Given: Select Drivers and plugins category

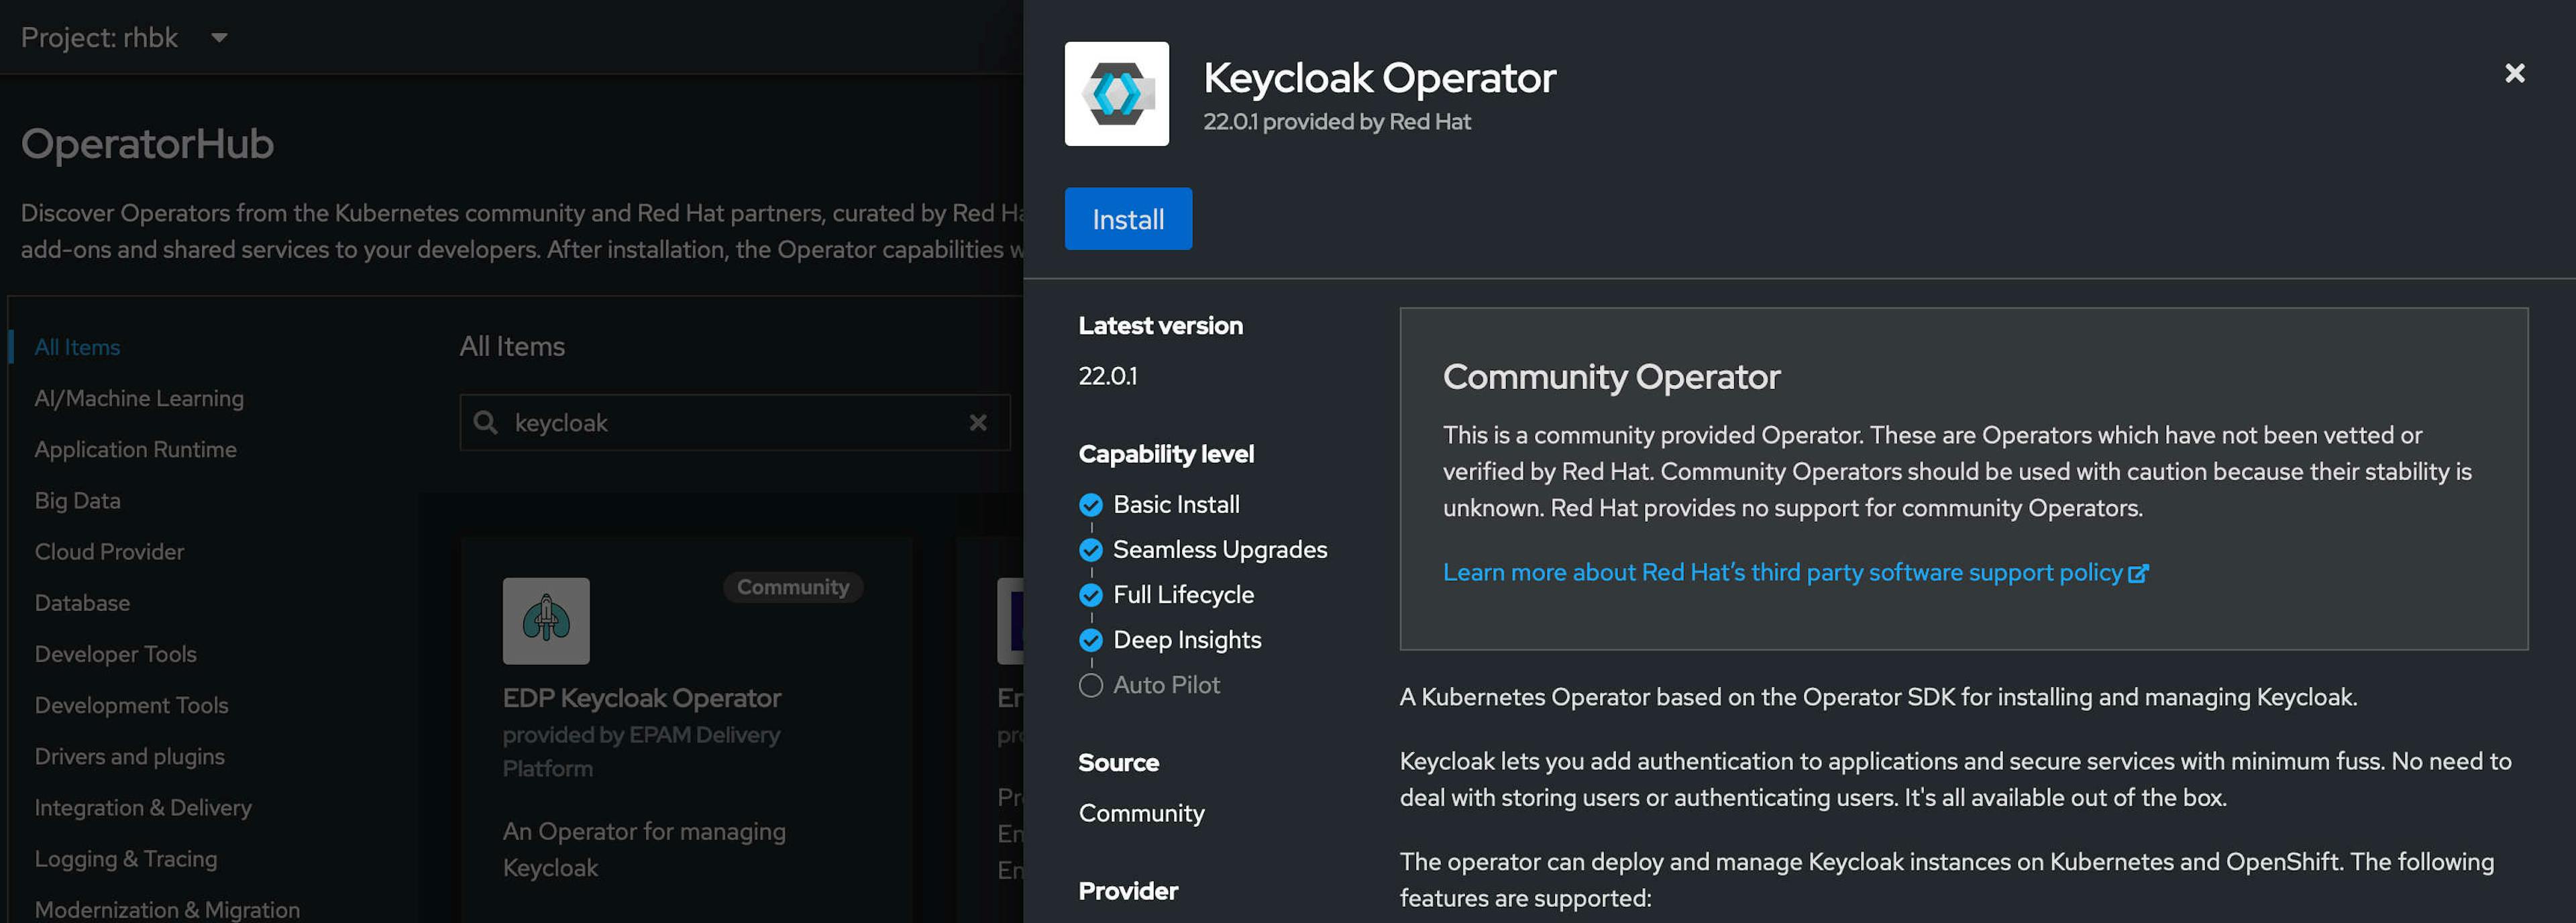Looking at the screenshot, I should pyautogui.click(x=129, y=756).
